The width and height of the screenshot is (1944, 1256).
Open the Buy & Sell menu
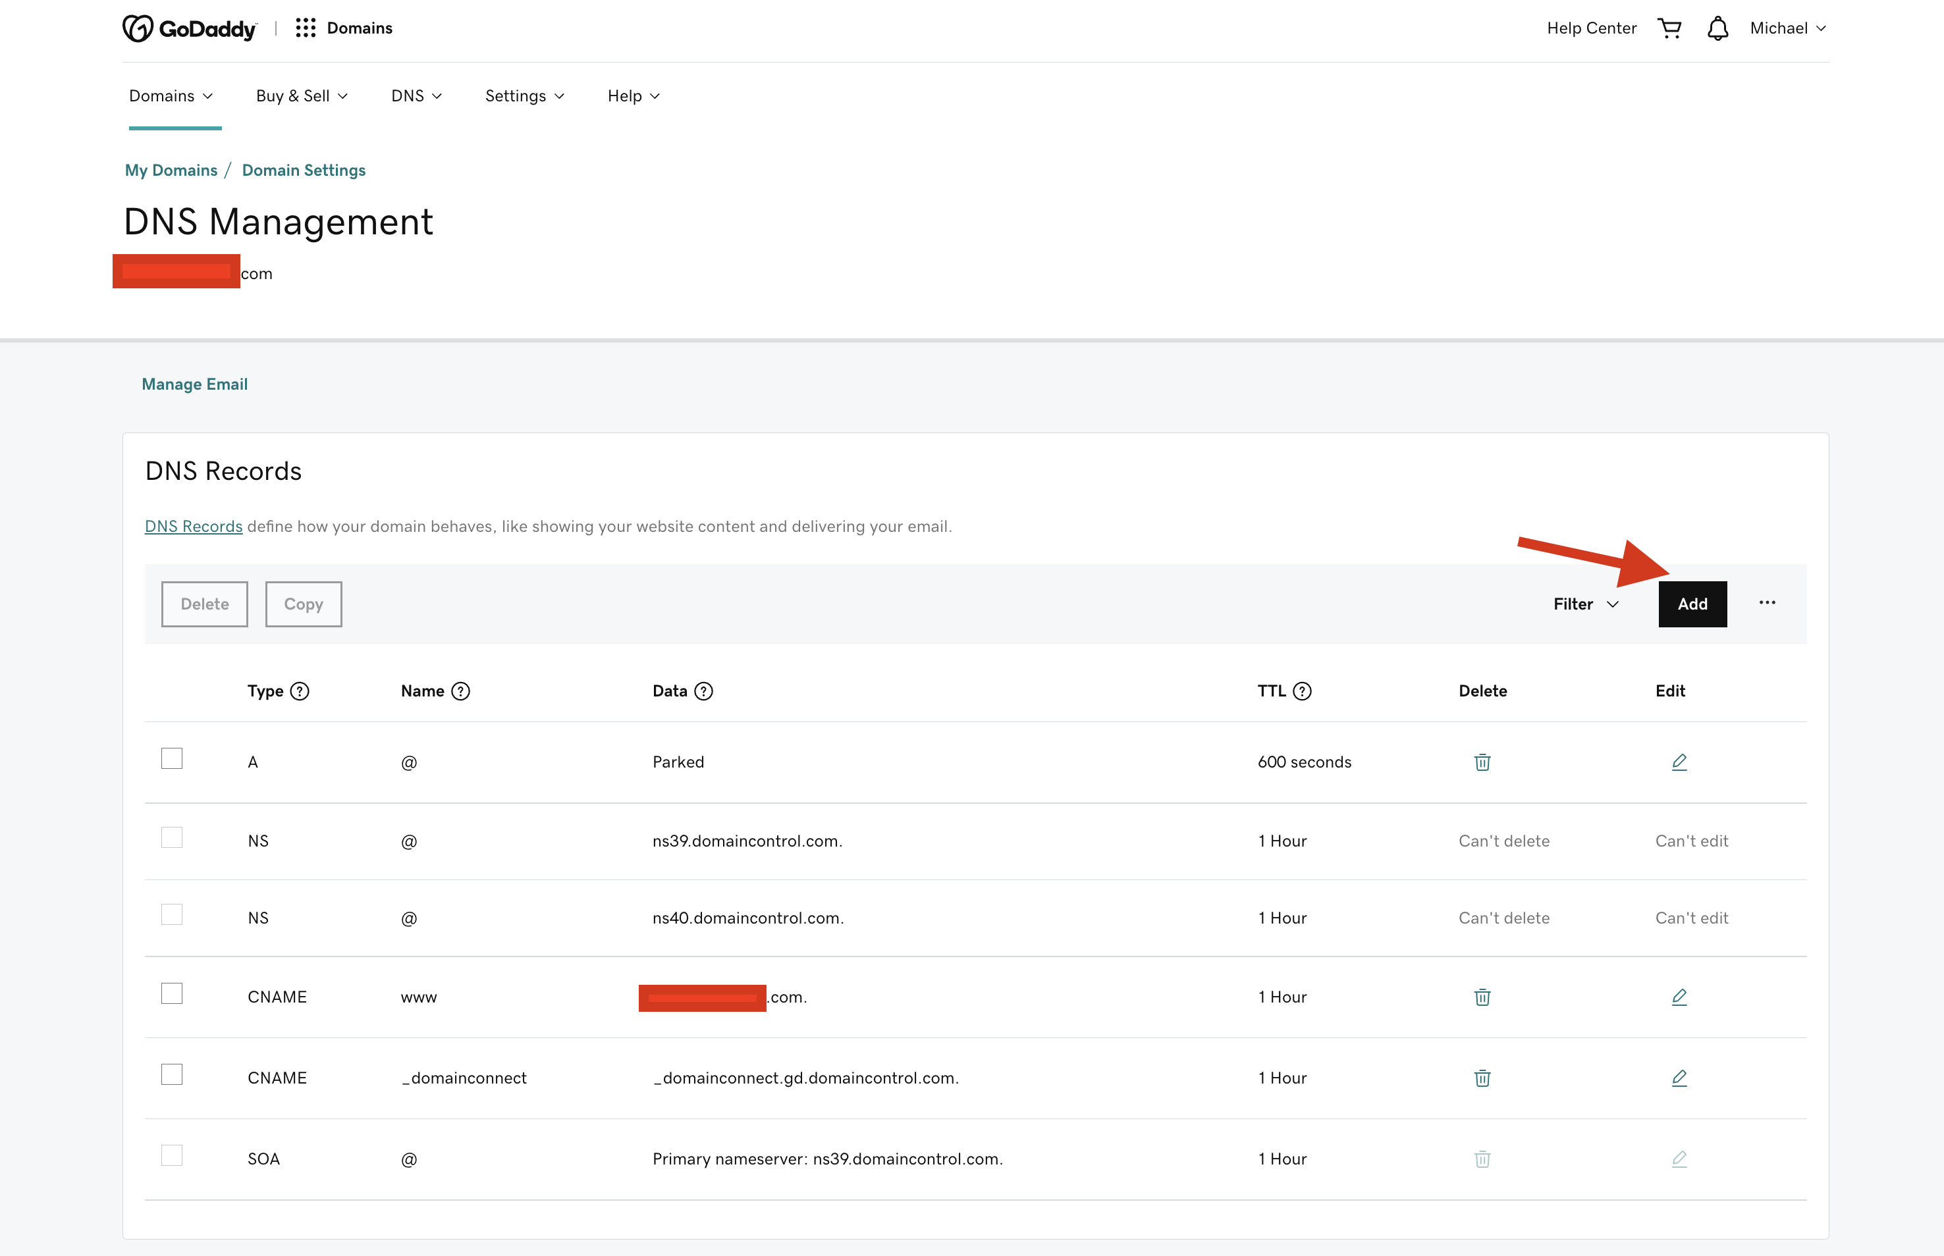coord(301,96)
